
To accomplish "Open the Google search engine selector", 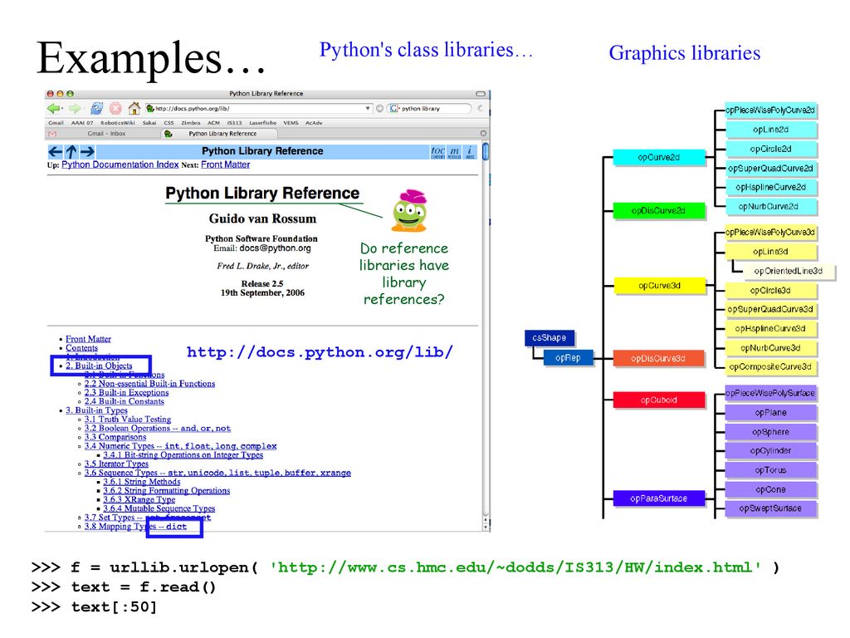I will click(x=393, y=109).
